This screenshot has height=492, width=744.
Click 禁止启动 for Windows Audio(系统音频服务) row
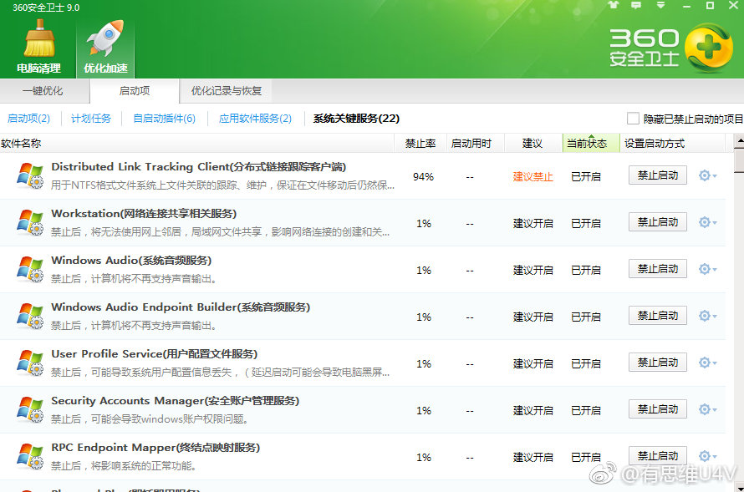point(658,269)
